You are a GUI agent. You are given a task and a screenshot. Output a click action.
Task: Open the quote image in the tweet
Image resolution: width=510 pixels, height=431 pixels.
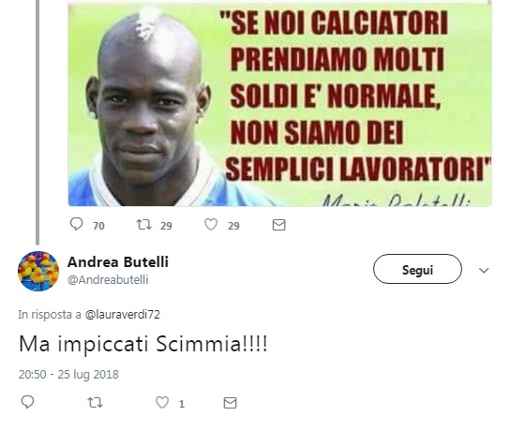coord(279,103)
